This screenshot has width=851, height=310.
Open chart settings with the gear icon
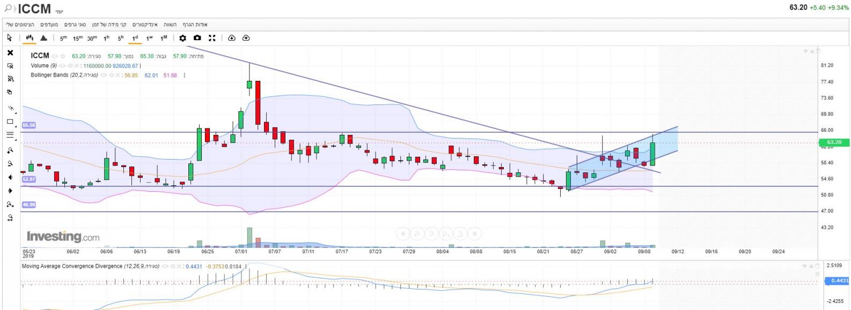[x=183, y=38]
